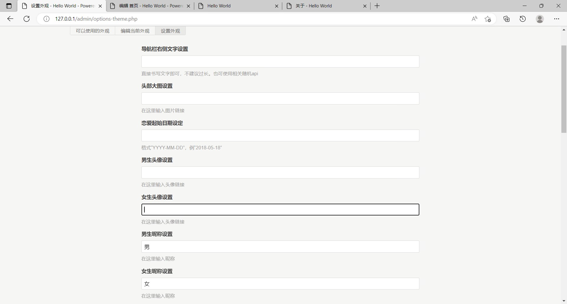Click the 女生昵称设置 field containing 女

point(280,284)
